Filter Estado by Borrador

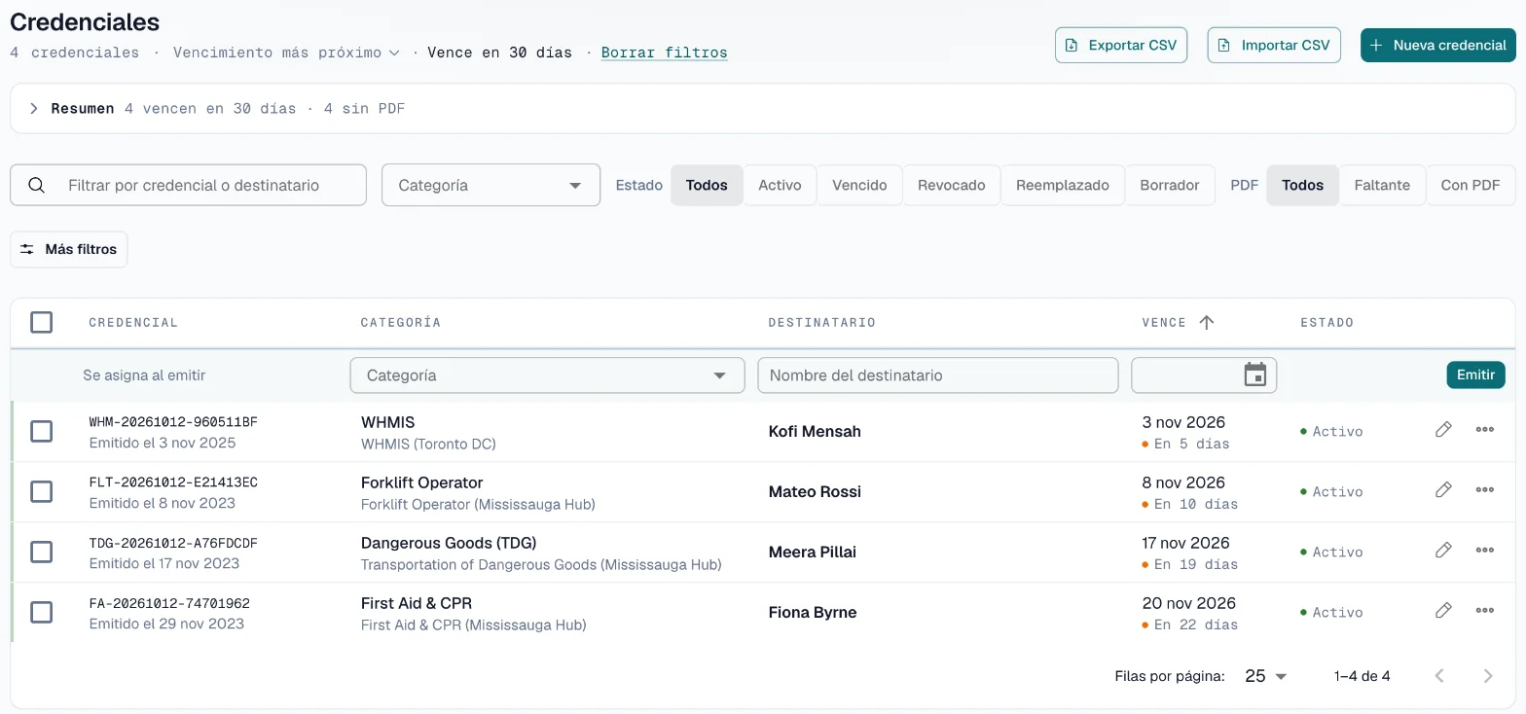point(1169,185)
